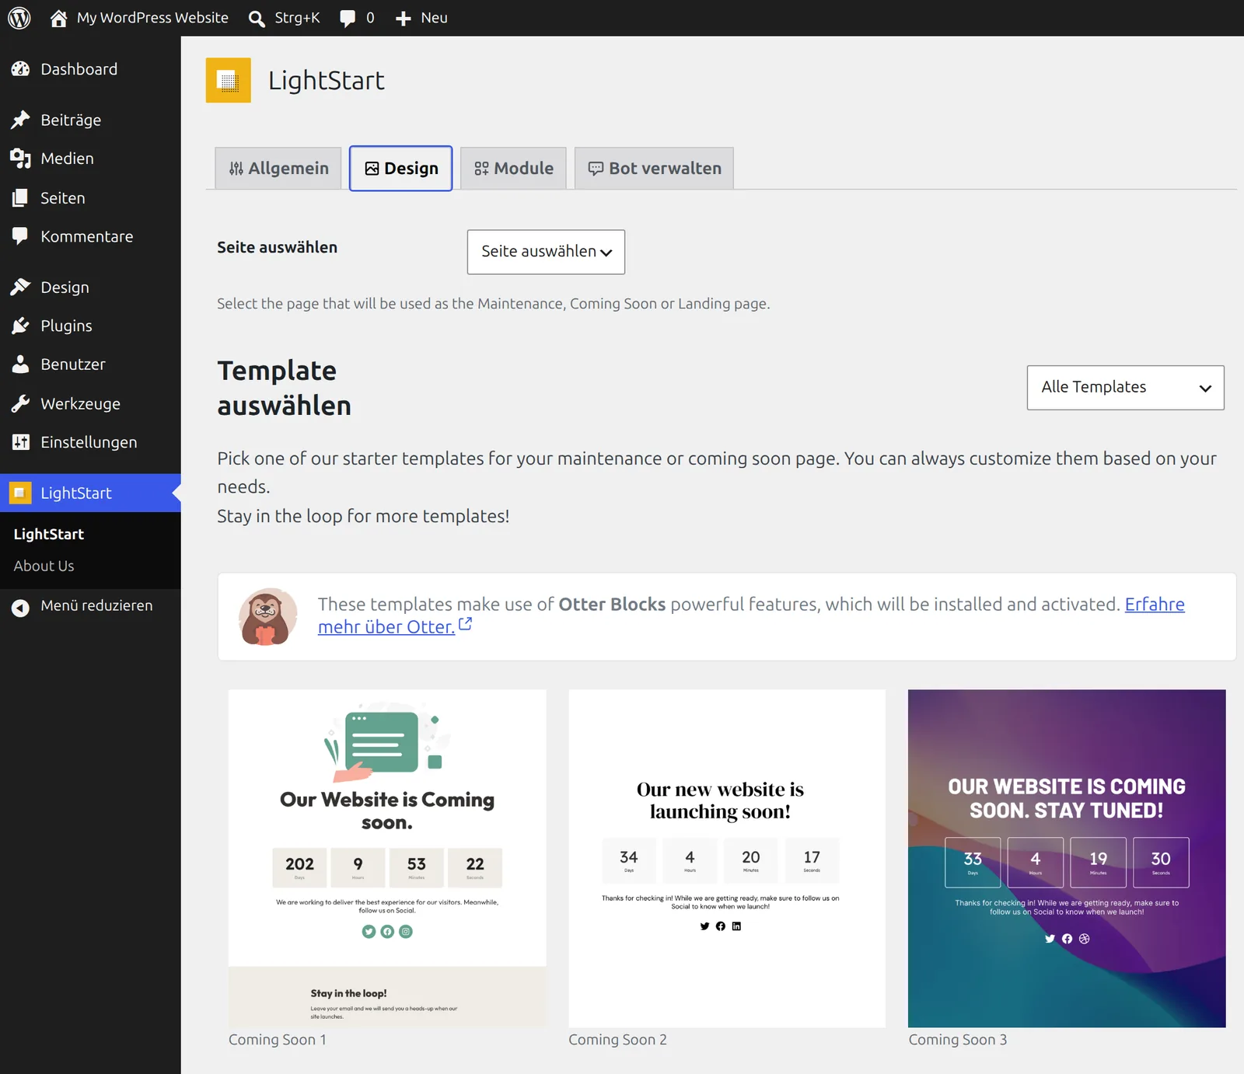The width and height of the screenshot is (1244, 1074).
Task: Click the Einstellungen settings icon
Action: click(20, 442)
